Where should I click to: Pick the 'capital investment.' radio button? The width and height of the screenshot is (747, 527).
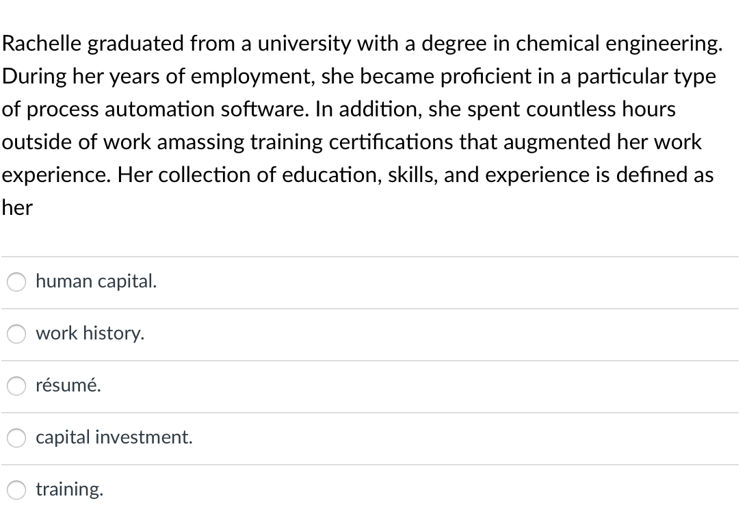click(x=16, y=437)
